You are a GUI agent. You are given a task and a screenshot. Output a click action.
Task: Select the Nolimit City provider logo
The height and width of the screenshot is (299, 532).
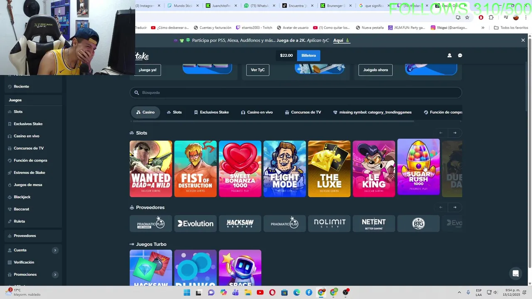coord(329,223)
